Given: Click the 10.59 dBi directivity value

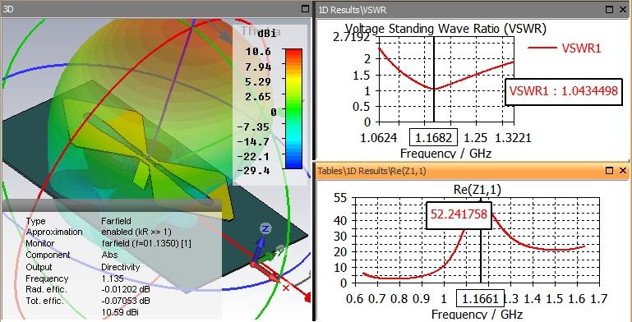Looking at the screenshot, I should [x=120, y=312].
